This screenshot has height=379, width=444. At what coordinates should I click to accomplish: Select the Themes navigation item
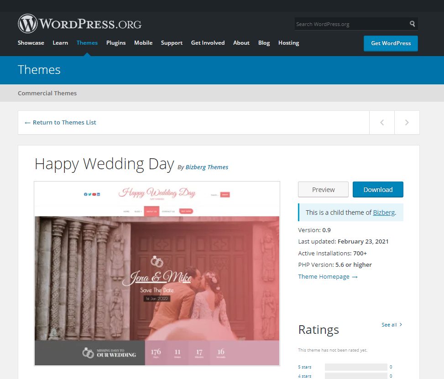[x=87, y=43]
